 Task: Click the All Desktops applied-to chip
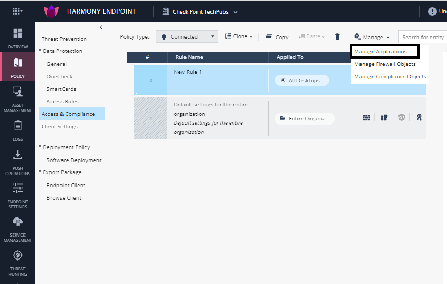[x=302, y=80]
